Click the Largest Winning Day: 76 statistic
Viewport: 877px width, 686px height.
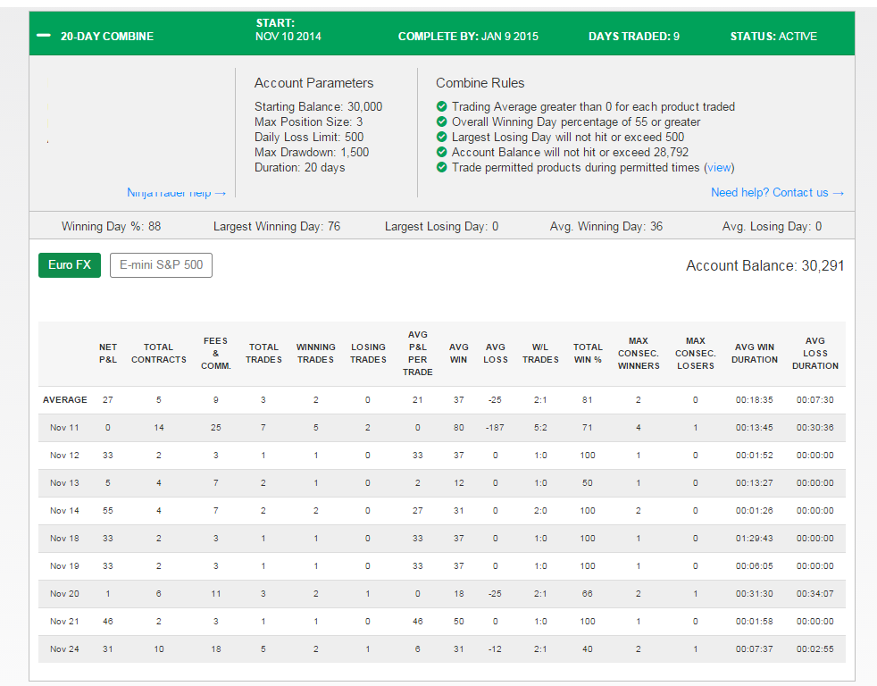277,226
